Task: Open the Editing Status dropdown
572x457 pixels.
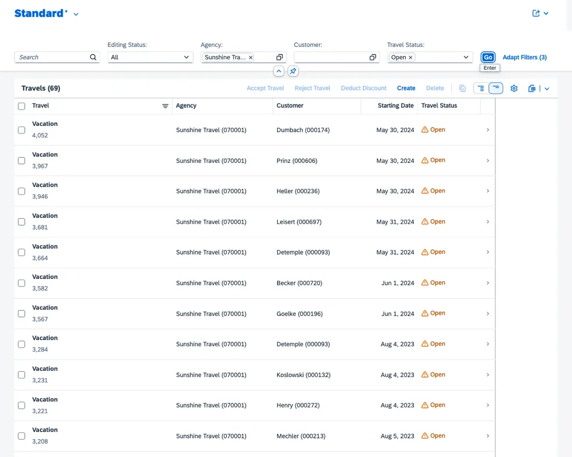Action: tap(186, 57)
